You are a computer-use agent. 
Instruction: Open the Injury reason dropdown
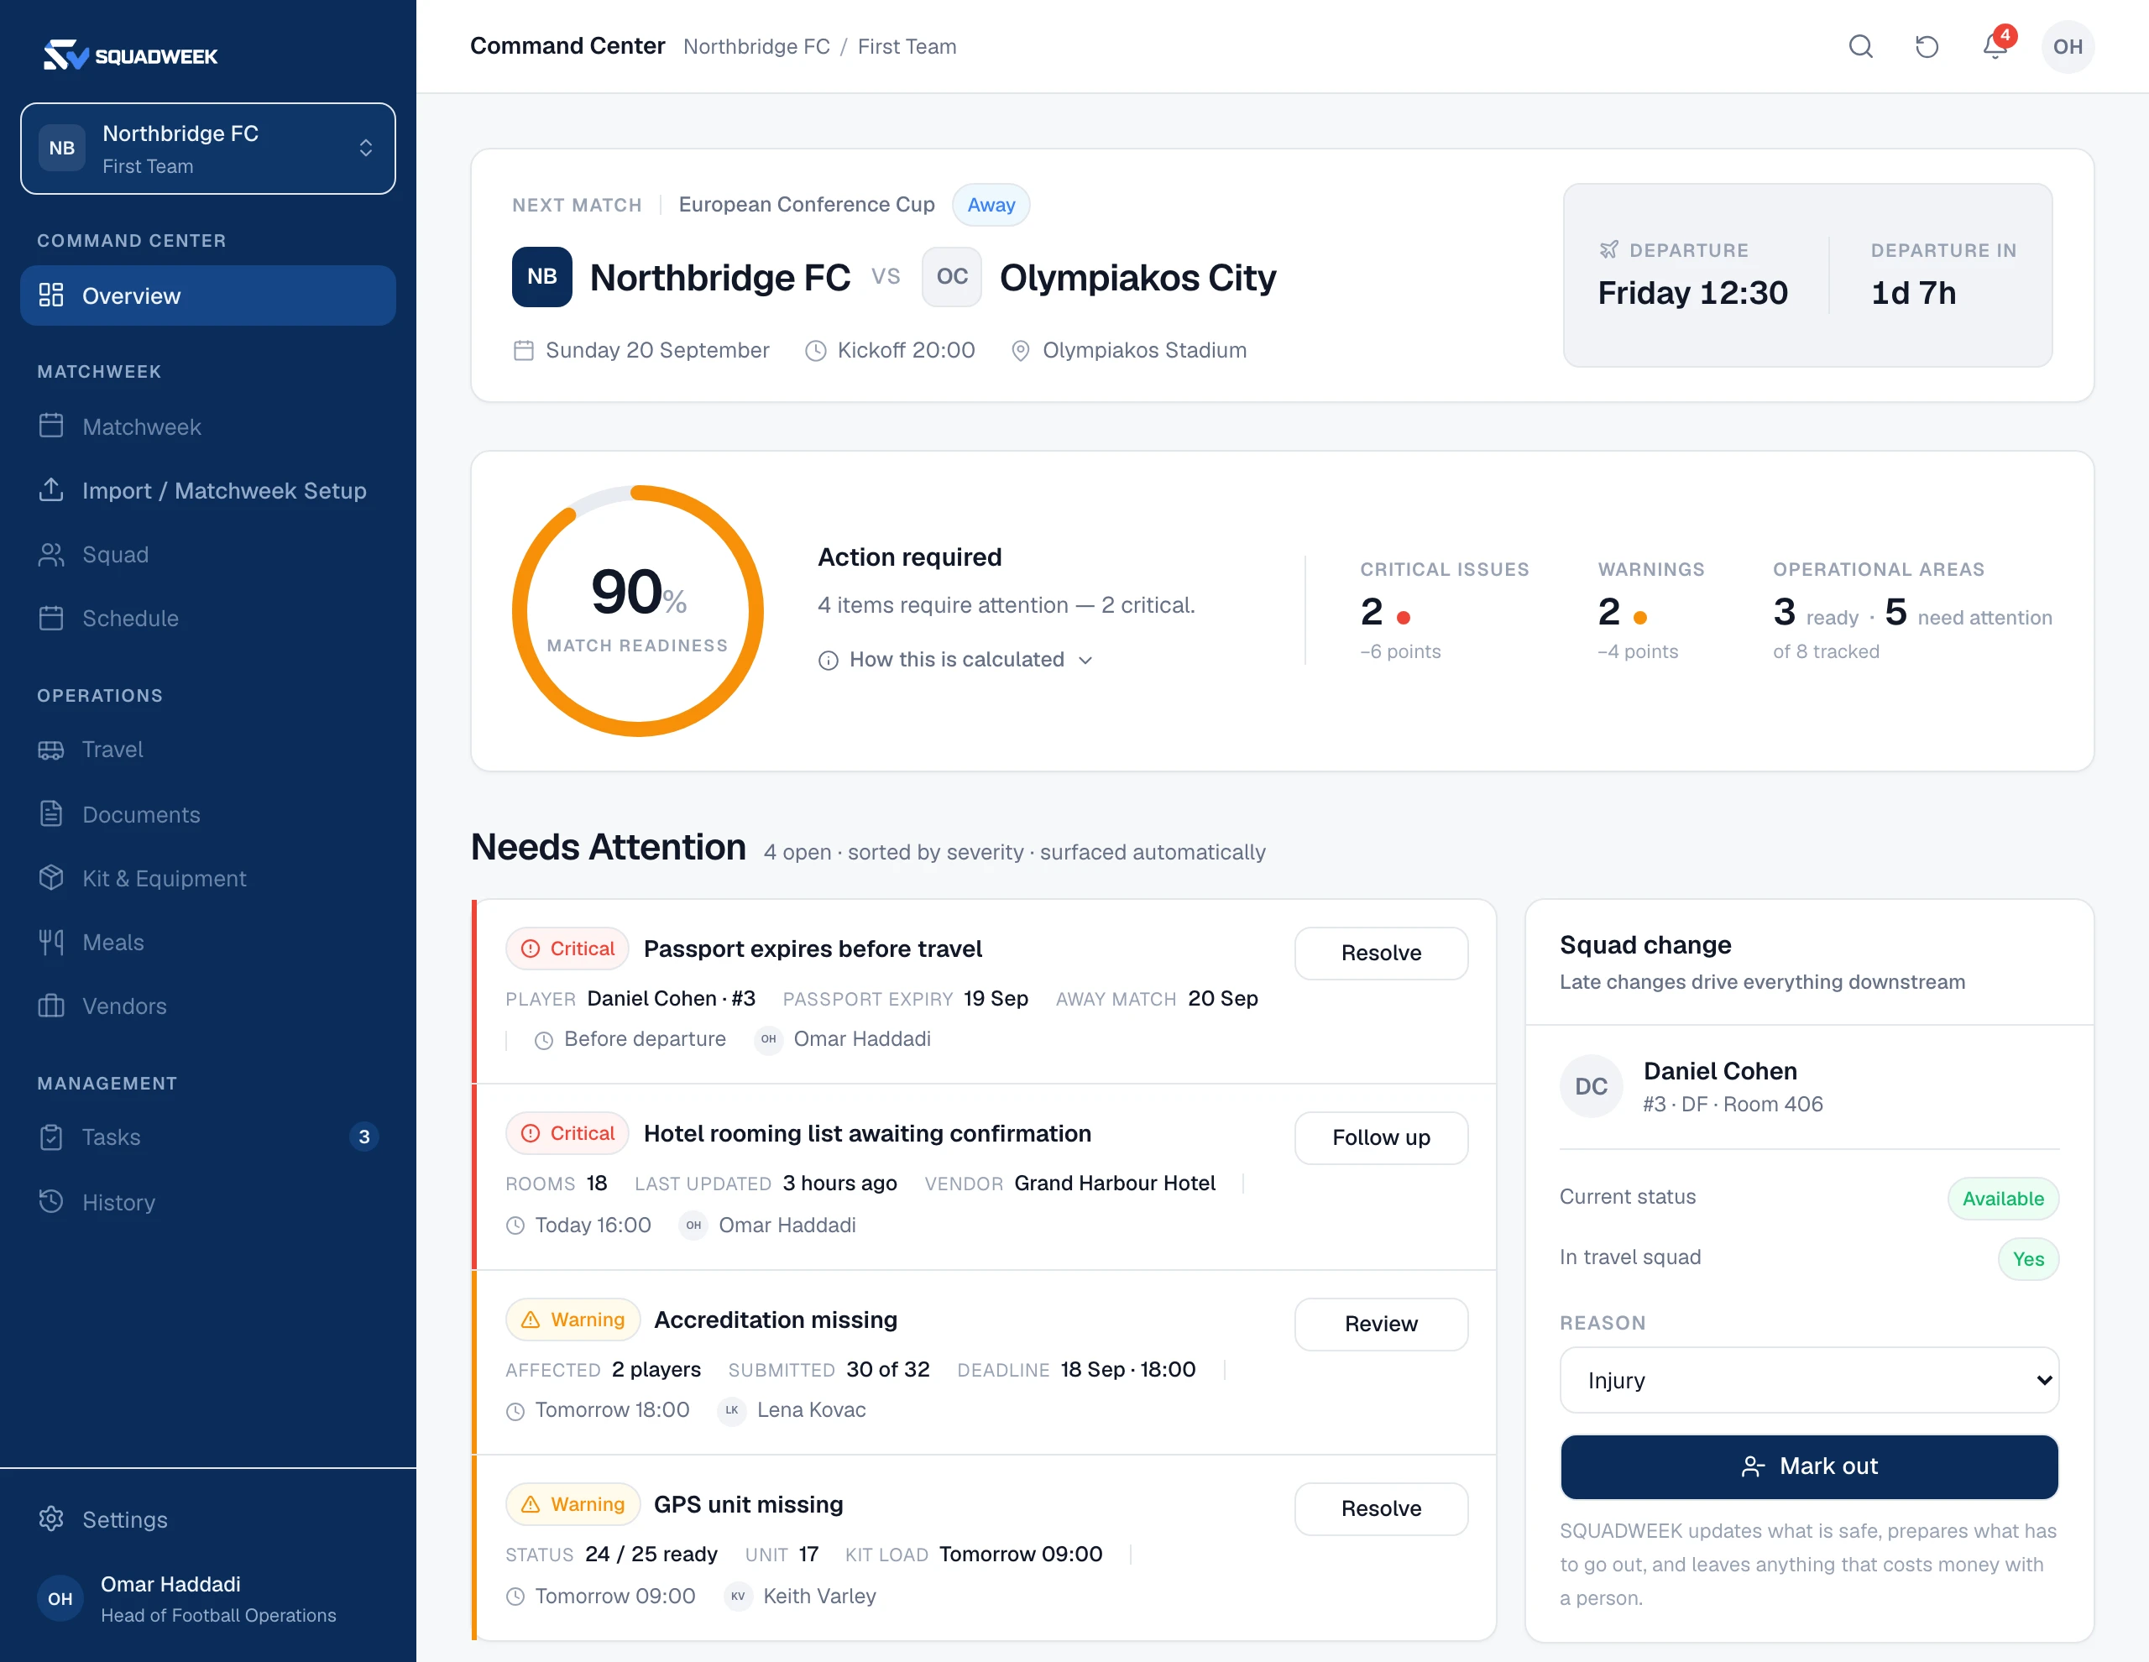coord(1808,1380)
